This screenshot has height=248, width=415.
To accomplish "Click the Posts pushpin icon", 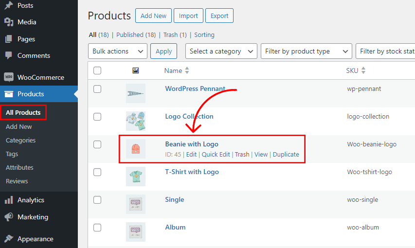I will 9,5.
